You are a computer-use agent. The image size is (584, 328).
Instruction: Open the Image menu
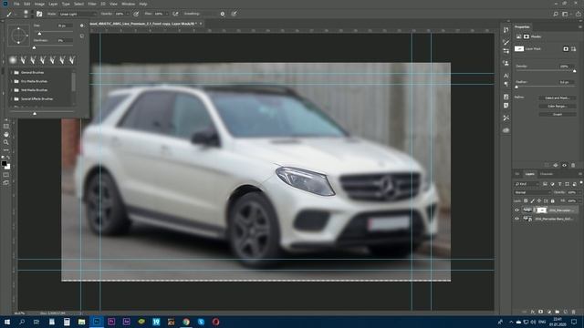[x=39, y=4]
